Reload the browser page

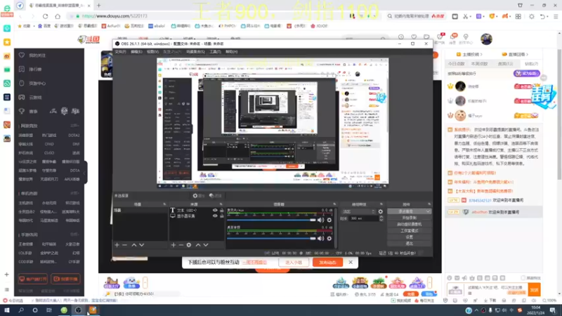pos(45,16)
